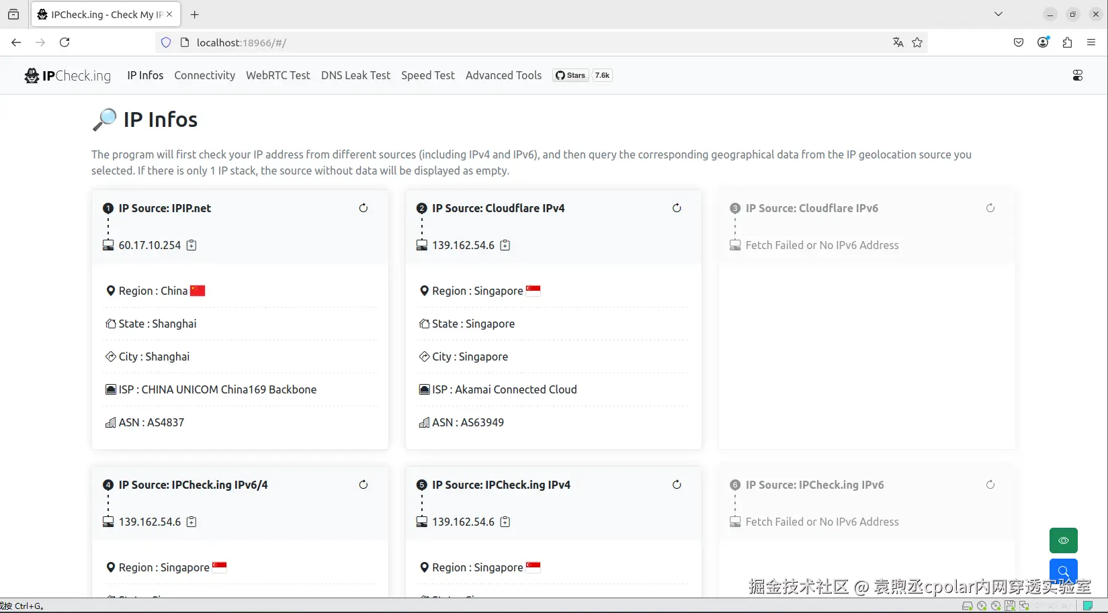Screen dimensions: 1108x613
Task: Click the City : Singapore row
Action: pos(554,357)
